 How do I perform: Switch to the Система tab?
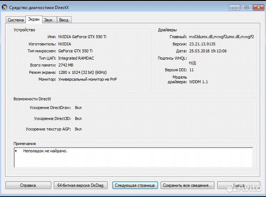(x=16, y=20)
